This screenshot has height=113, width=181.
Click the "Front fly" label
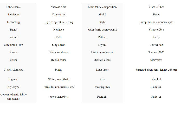102,97
